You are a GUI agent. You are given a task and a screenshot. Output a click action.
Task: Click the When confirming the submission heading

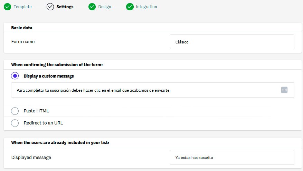(57, 65)
